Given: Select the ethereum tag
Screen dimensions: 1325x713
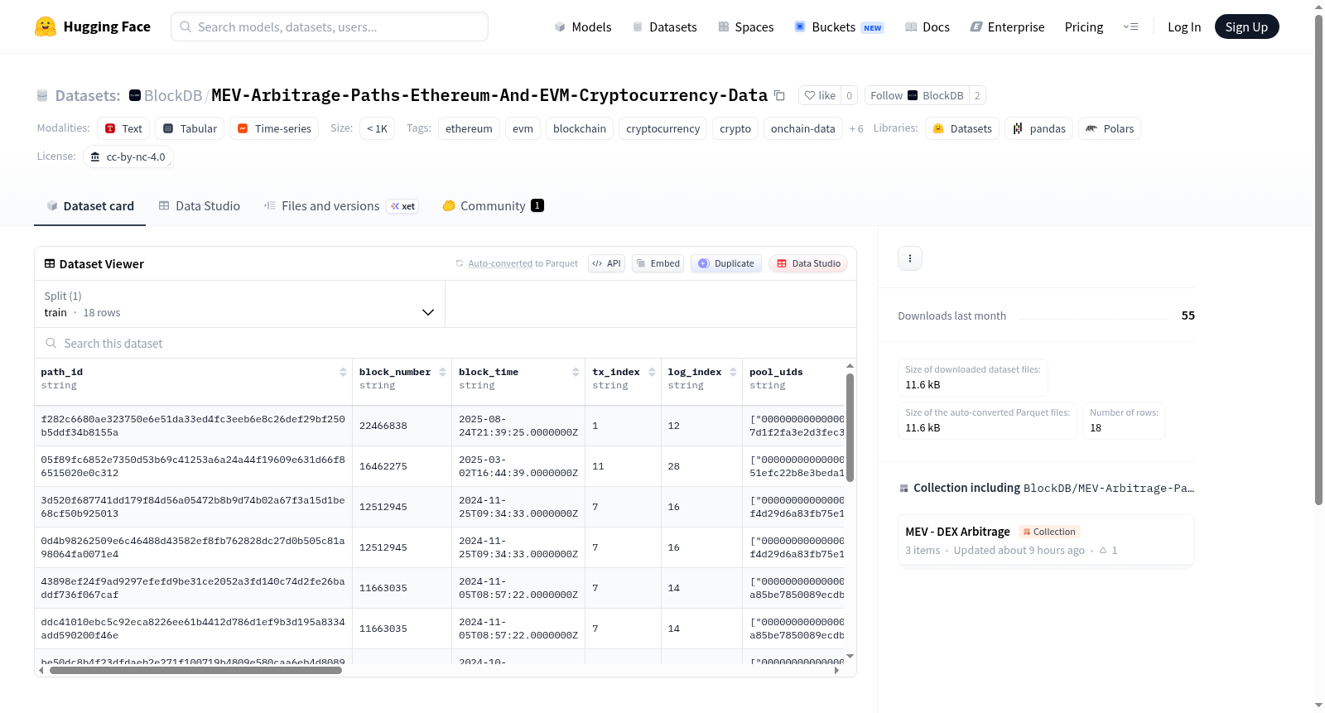Looking at the screenshot, I should (x=469, y=128).
